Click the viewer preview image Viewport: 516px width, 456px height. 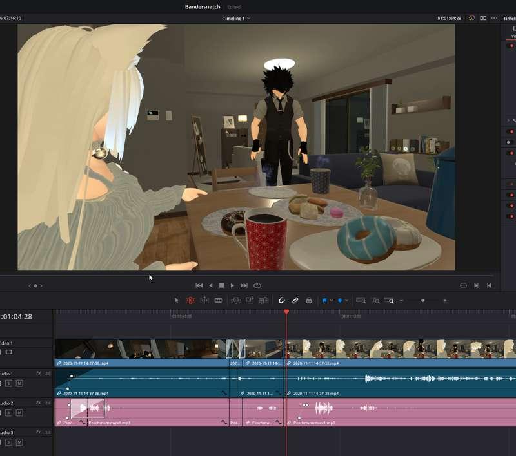[x=236, y=147]
